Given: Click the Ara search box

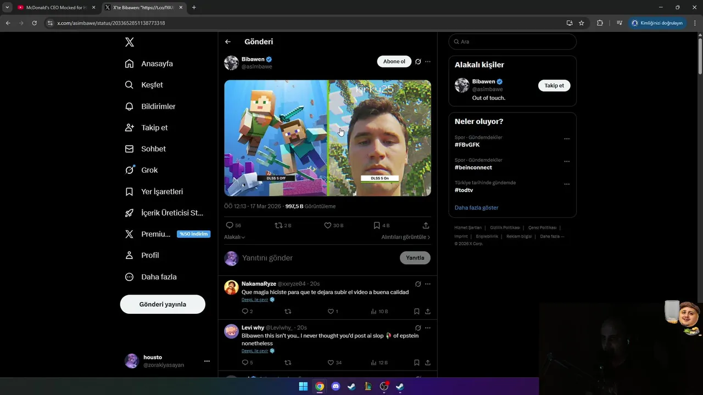Looking at the screenshot, I should click(x=512, y=42).
